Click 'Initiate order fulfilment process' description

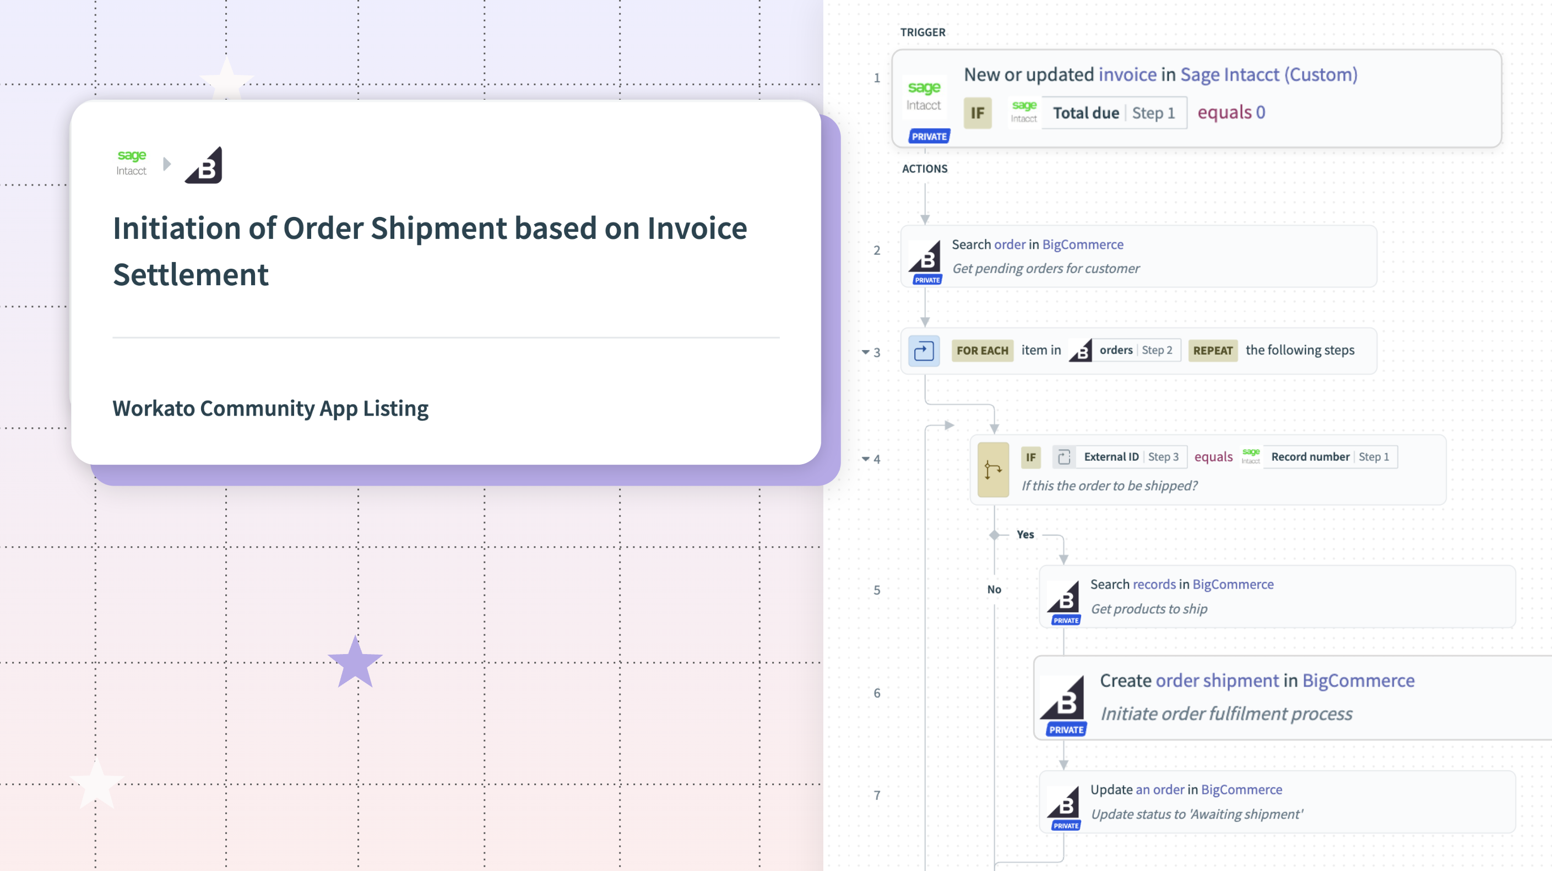tap(1226, 714)
